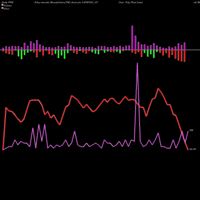The height and width of the screenshot is (200, 200).
Task: Click the 'SATIPOLY_ST' symbol in header
Action: click(x=90, y=2)
